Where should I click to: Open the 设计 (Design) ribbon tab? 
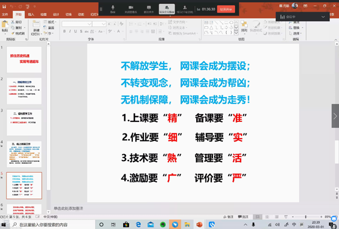coord(56,14)
